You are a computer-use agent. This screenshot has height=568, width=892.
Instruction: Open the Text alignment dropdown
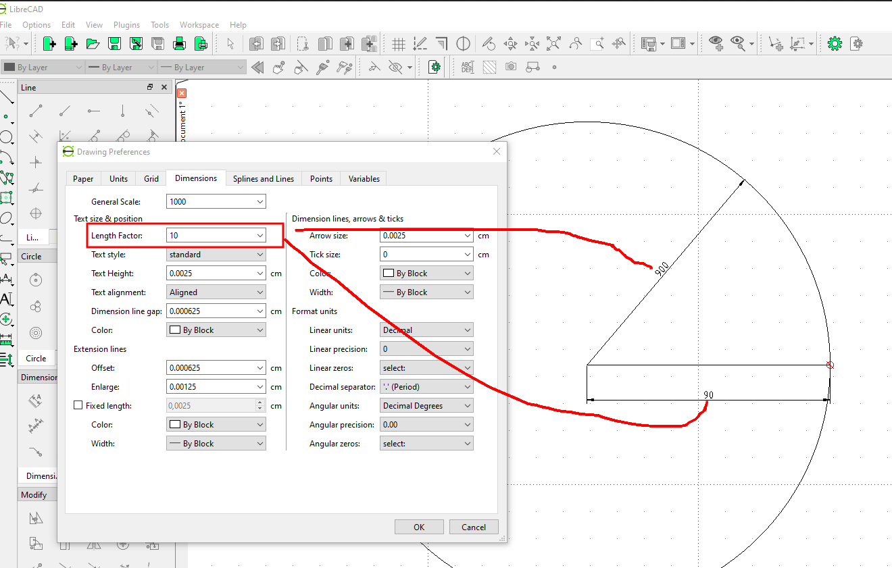(216, 292)
